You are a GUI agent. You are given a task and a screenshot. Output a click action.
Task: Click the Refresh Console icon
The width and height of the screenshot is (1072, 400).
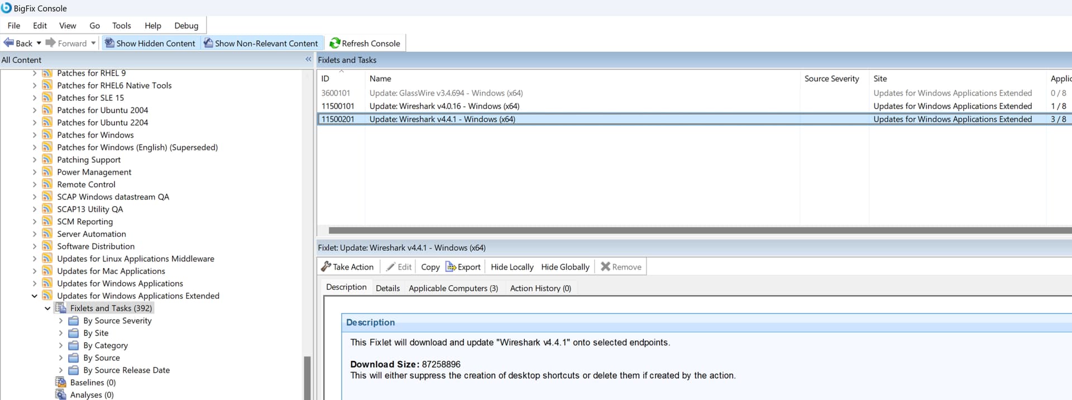click(334, 43)
